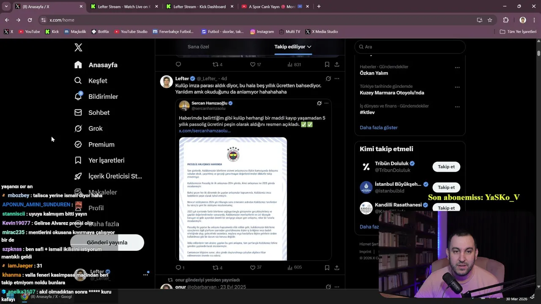Image resolution: width=541 pixels, height=304 pixels.
Task: Open YouTube Studio bookmark
Action: coord(131,32)
